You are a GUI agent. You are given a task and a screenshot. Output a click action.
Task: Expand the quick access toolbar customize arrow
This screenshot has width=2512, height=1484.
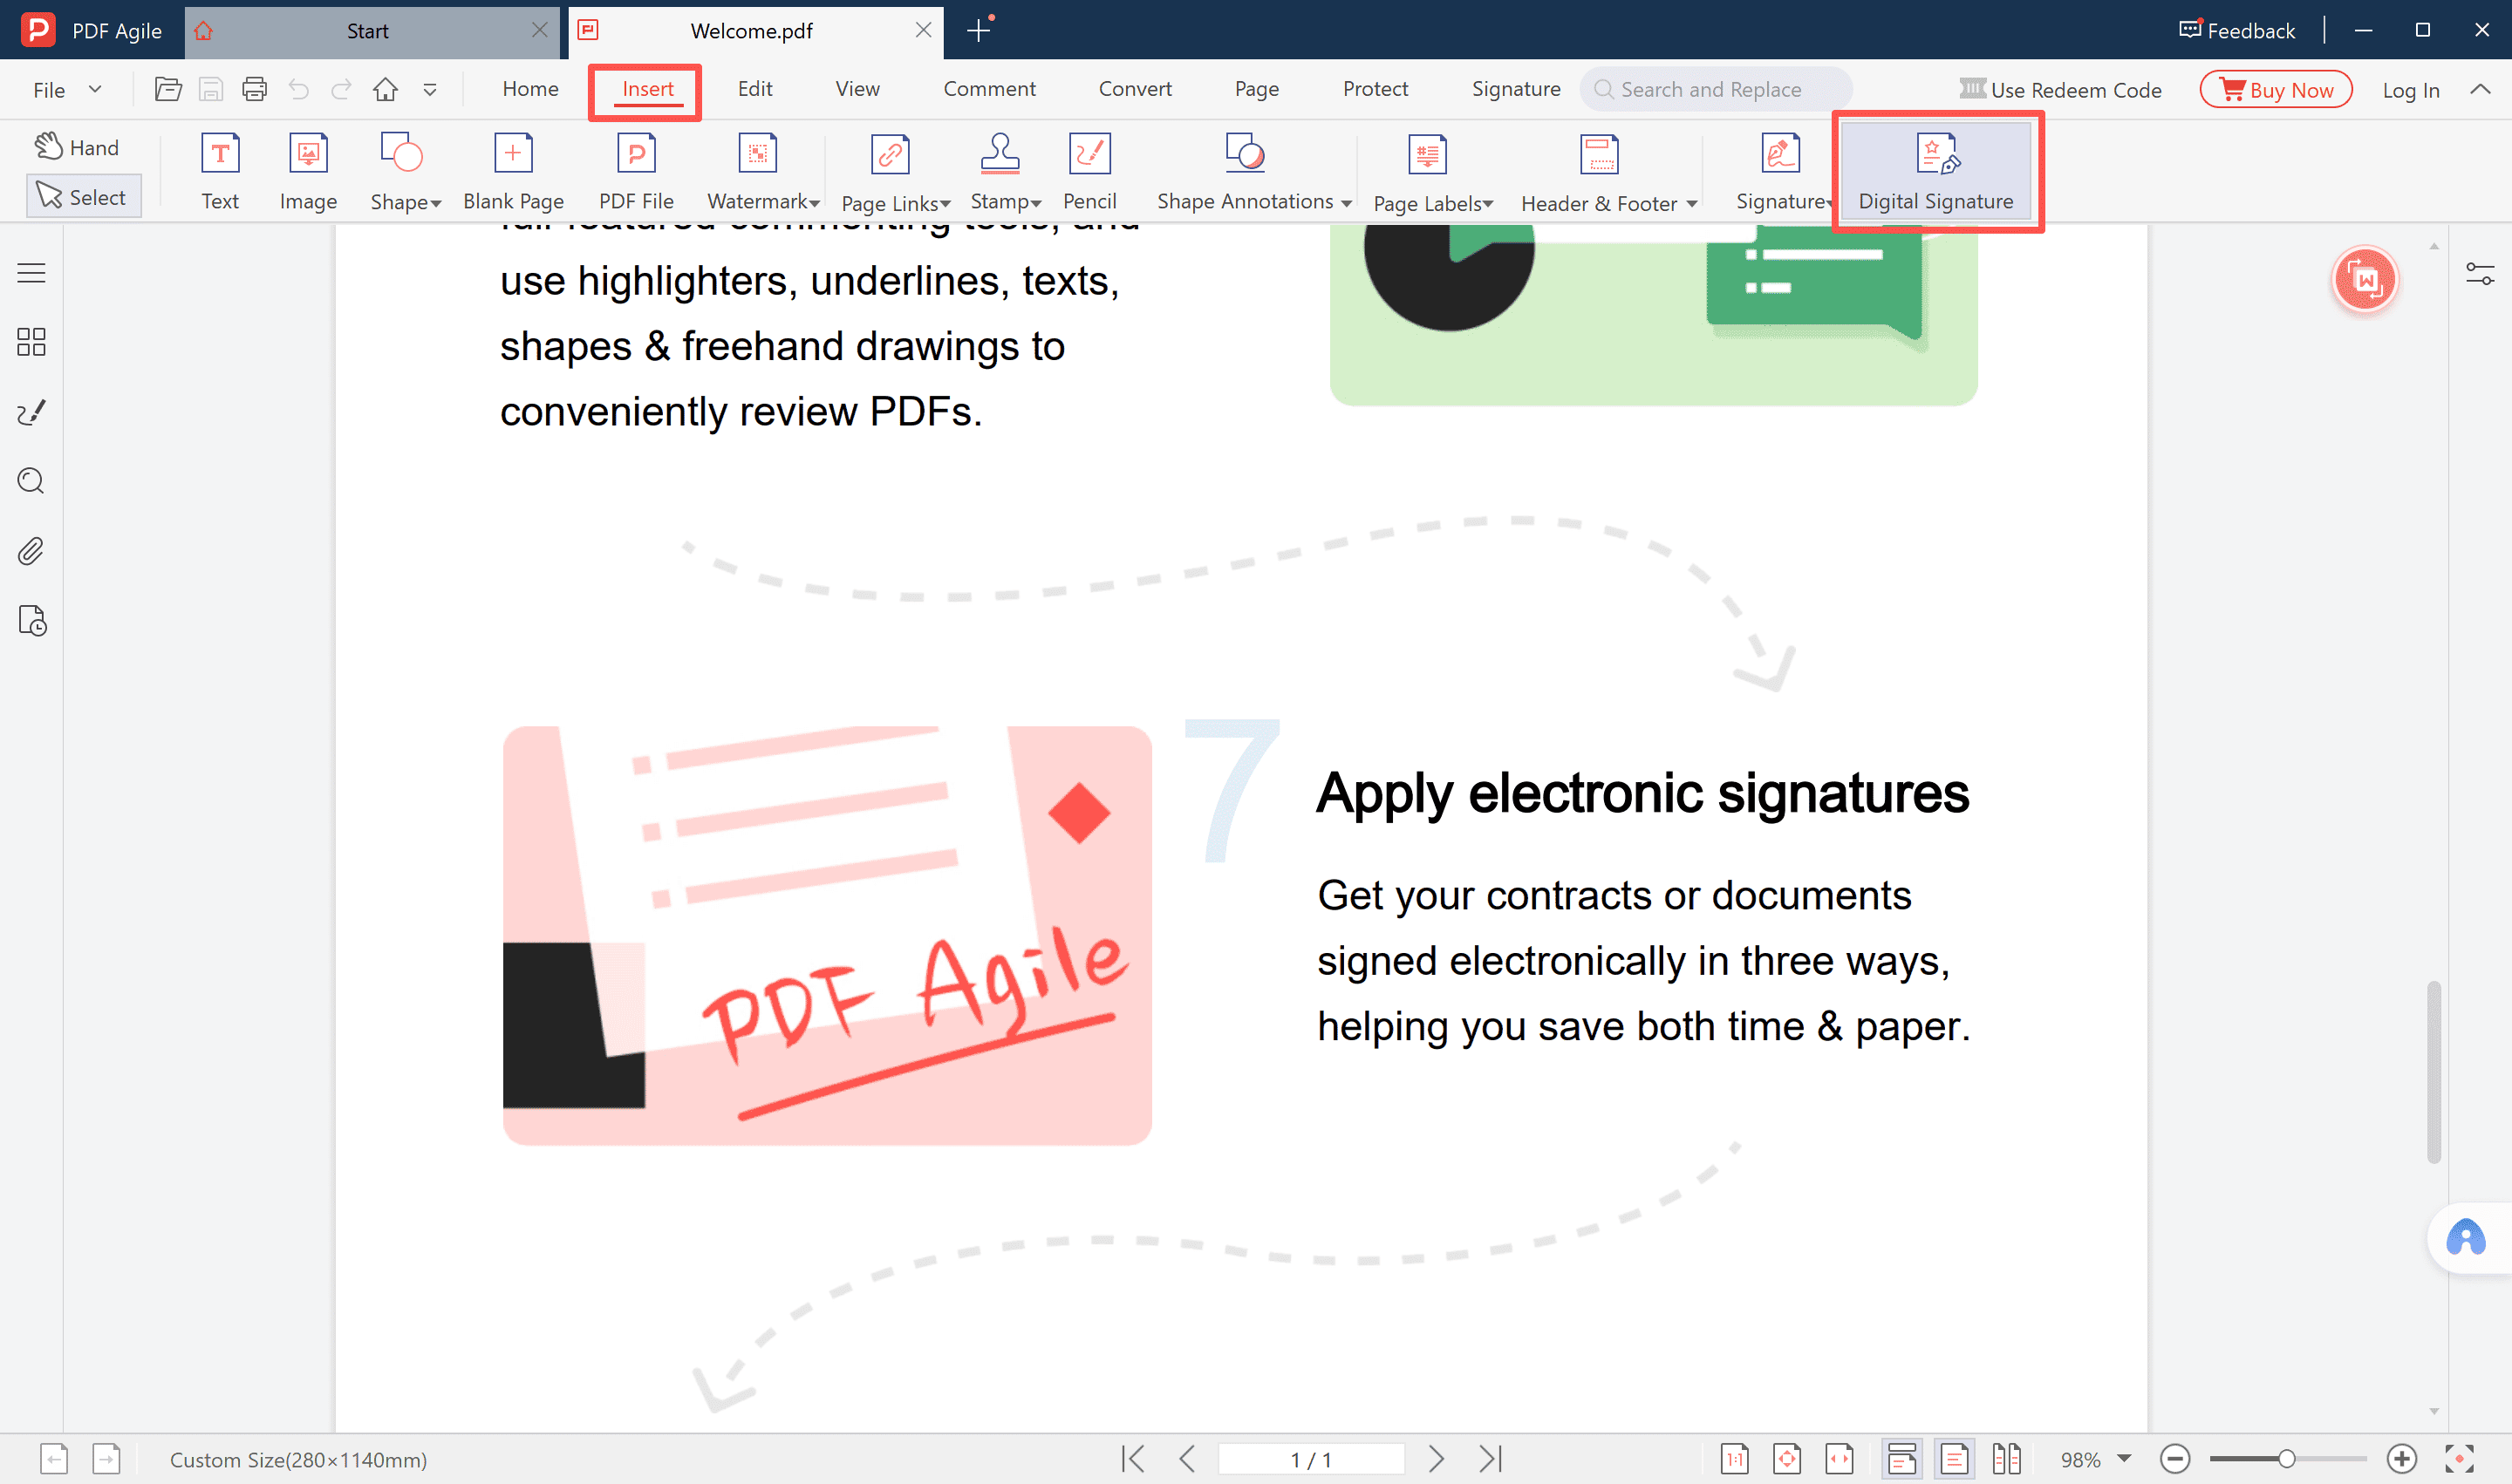click(x=429, y=90)
